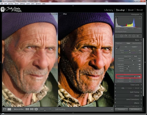This screenshot has width=147, height=115.
Task: Hide right panel using edge arrow
Action: [x=145, y=62]
